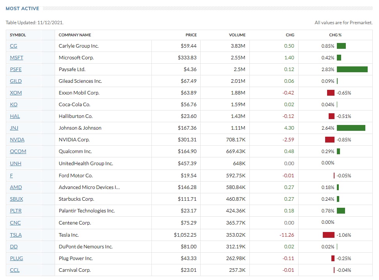Select Tesla Inc. company name
This screenshot has width=379, height=280.
pos(69,235)
